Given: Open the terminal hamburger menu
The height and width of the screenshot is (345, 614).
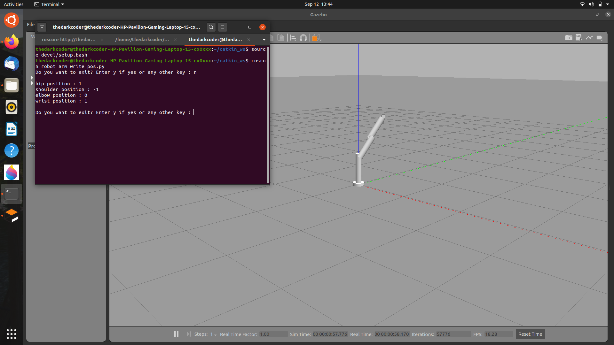Looking at the screenshot, I should (223, 27).
